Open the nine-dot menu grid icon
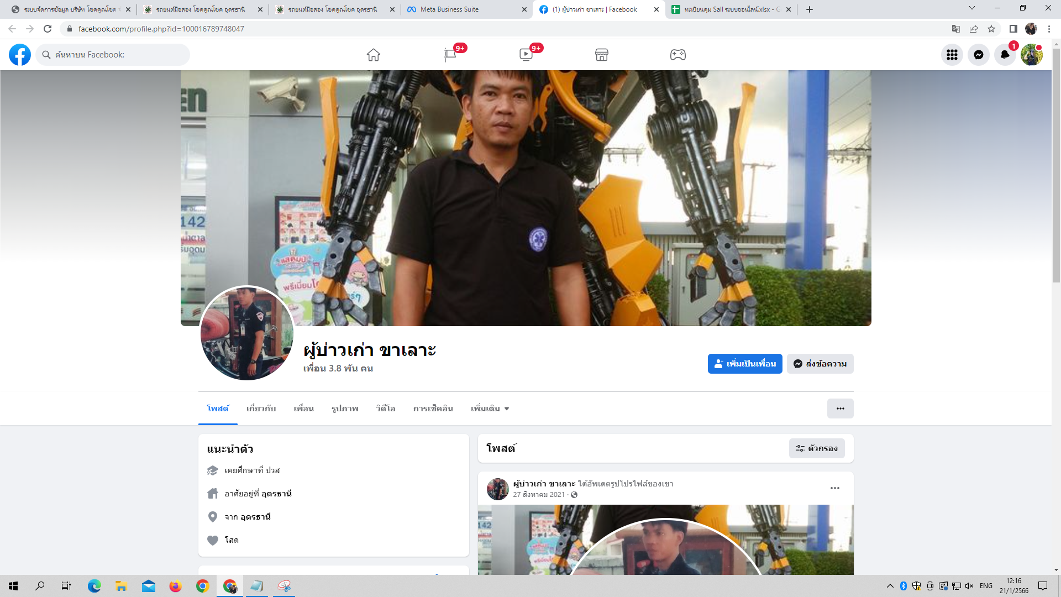 tap(952, 55)
